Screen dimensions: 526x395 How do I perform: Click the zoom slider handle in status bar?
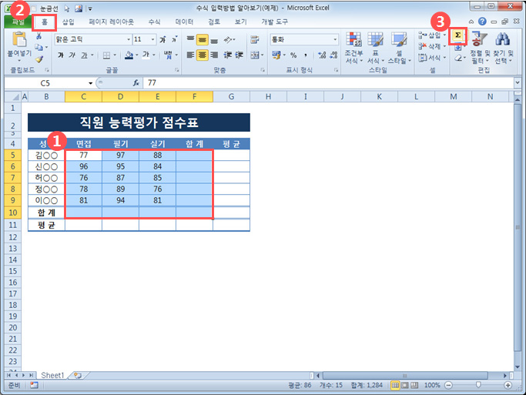click(x=479, y=385)
